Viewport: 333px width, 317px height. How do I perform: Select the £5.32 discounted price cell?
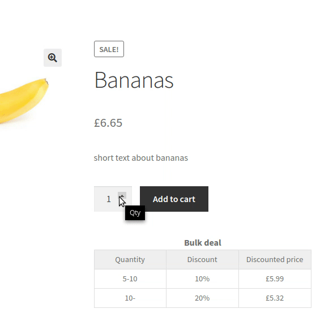point(275,298)
